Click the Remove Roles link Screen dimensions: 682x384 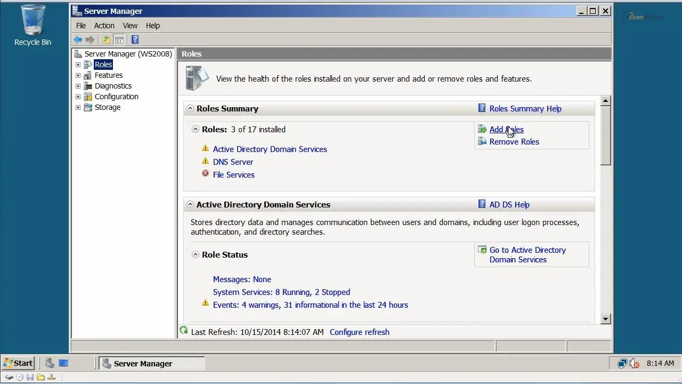coord(514,141)
